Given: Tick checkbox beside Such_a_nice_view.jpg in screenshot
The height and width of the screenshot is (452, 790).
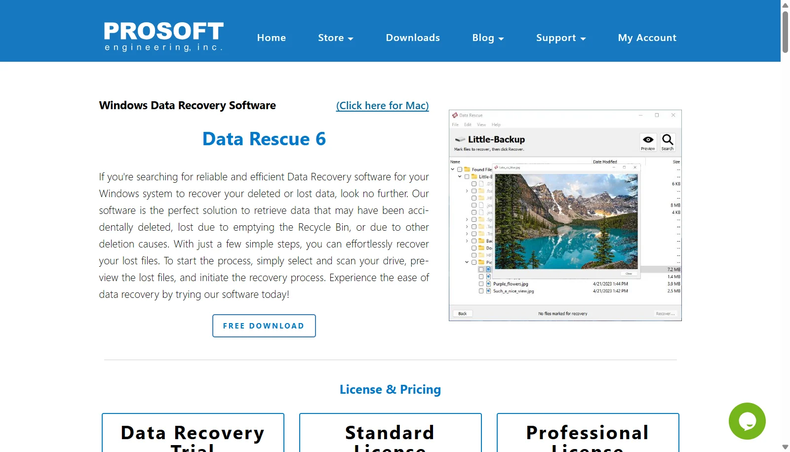Looking at the screenshot, I should 481,291.
